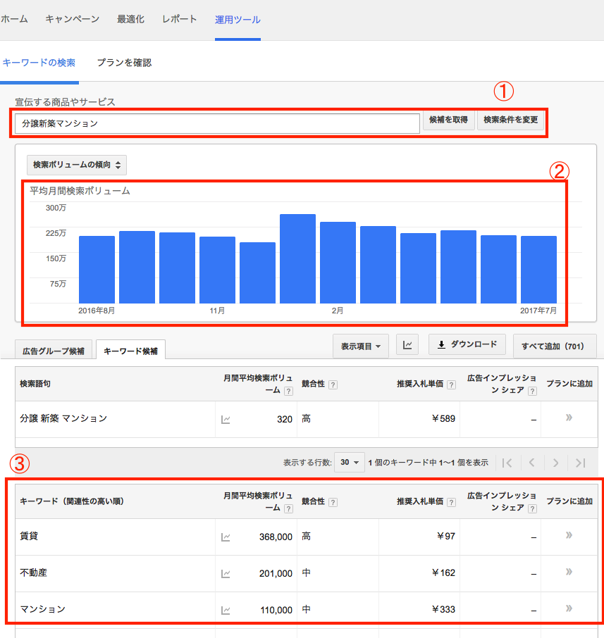Click the ¥162 suggested bid value
Image resolution: width=604 pixels, height=638 pixels.
(443, 573)
